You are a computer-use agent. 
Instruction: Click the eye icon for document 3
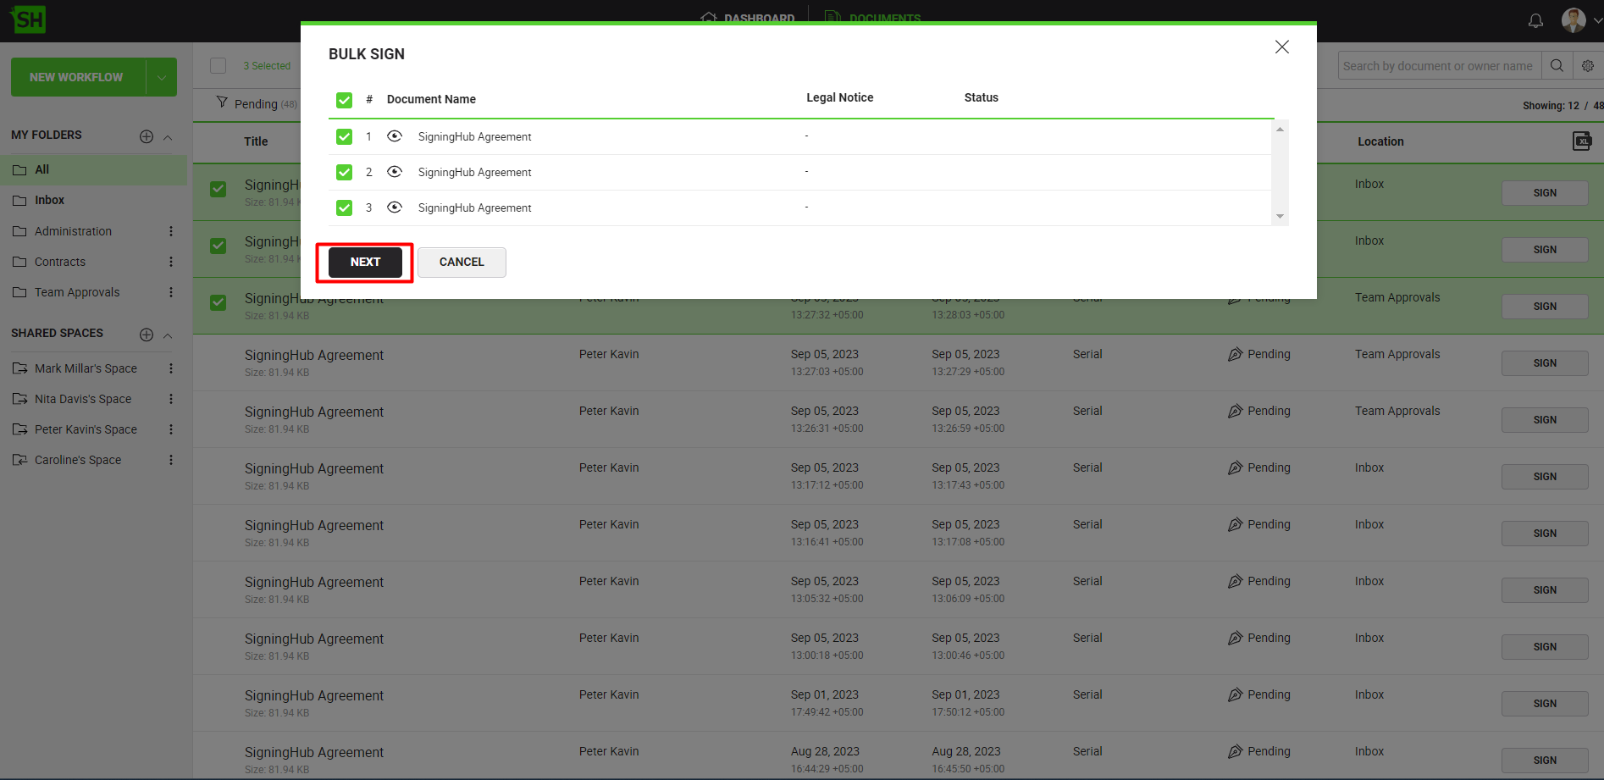point(395,207)
